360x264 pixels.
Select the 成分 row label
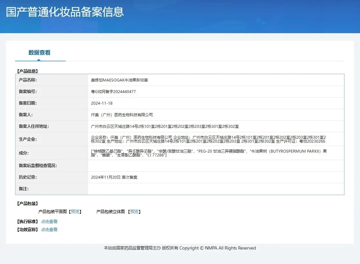[x=24, y=153]
